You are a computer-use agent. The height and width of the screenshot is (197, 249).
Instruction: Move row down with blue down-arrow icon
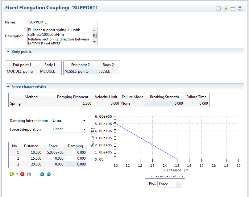point(42,174)
